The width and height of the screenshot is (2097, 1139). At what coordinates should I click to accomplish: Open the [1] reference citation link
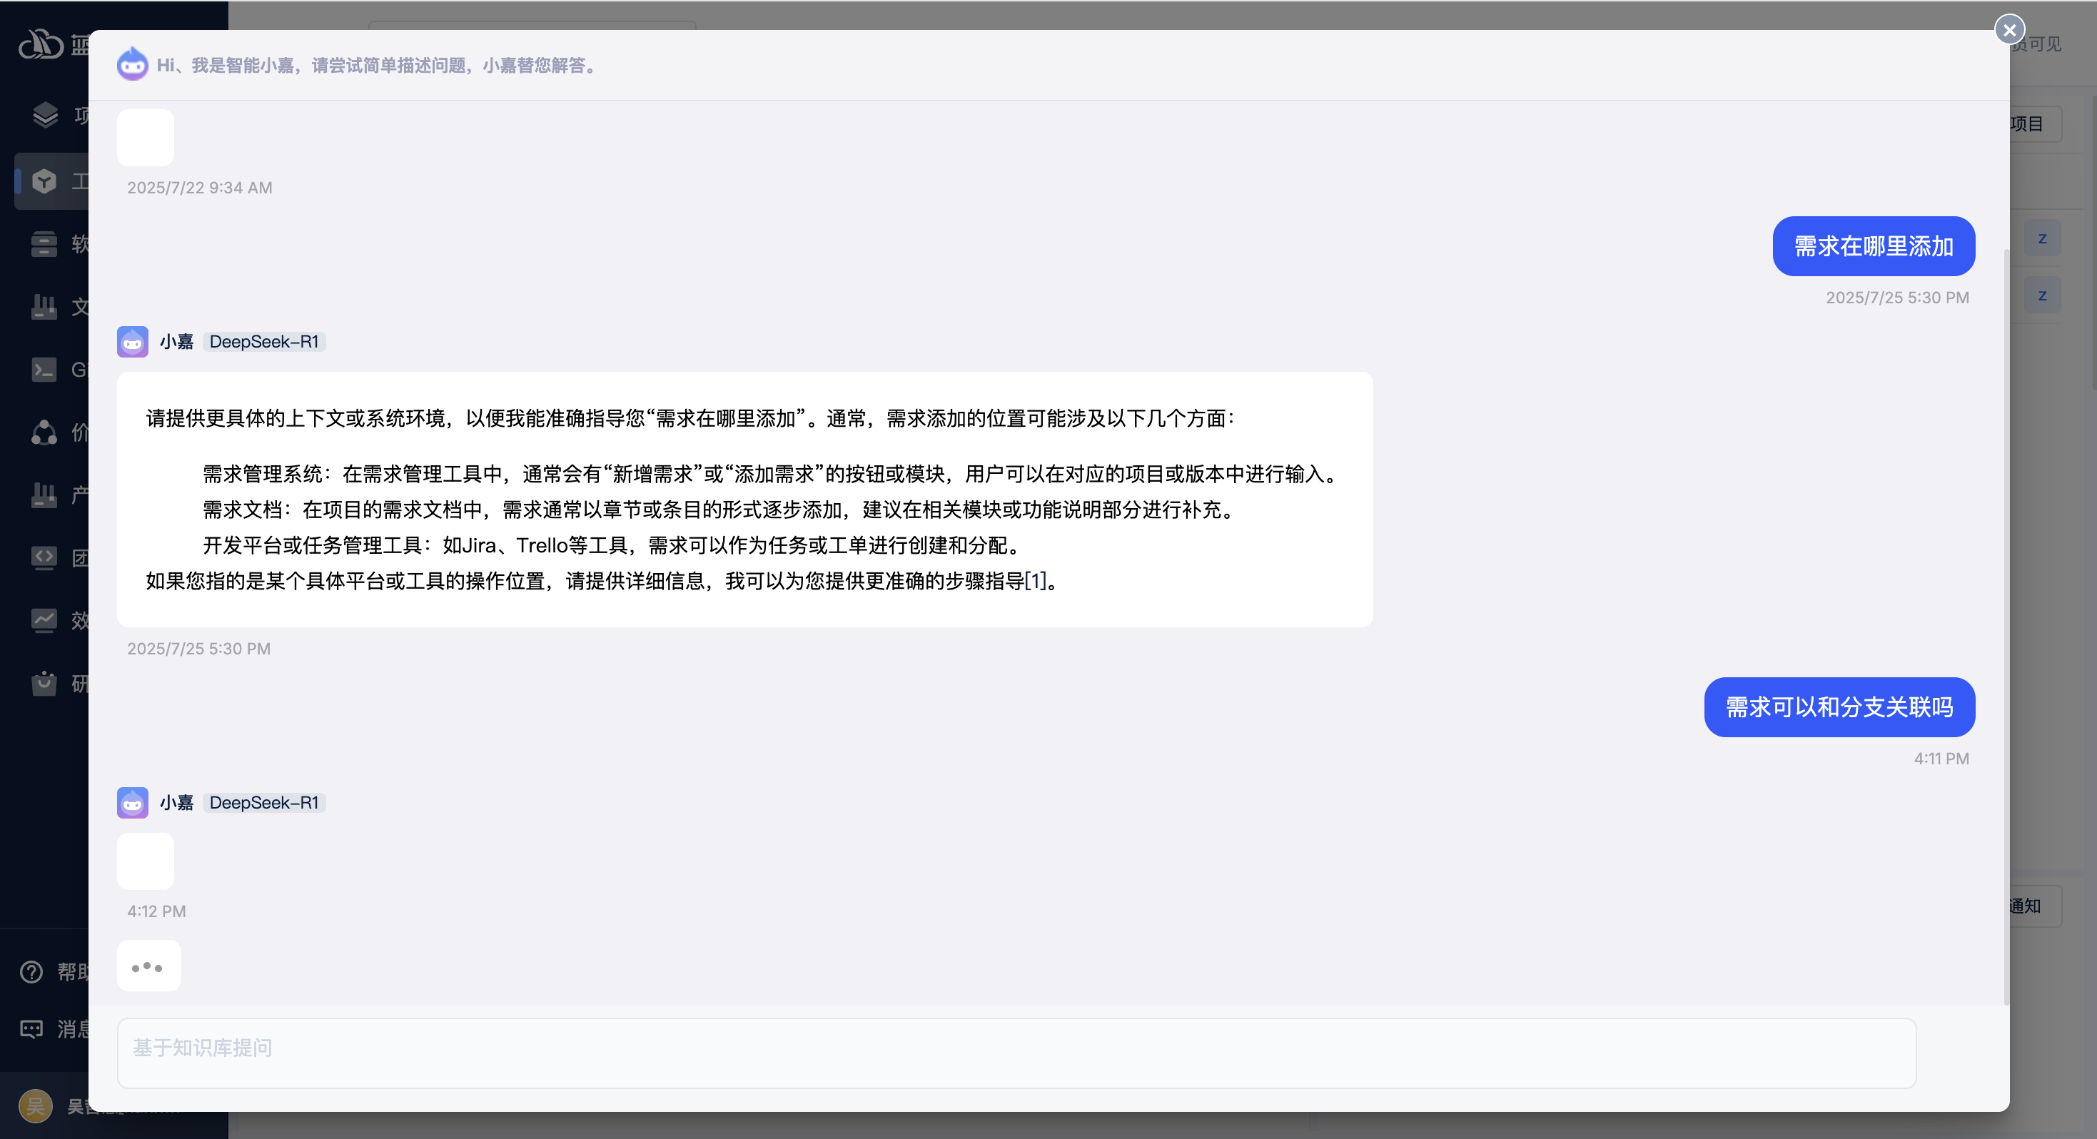tap(1035, 580)
